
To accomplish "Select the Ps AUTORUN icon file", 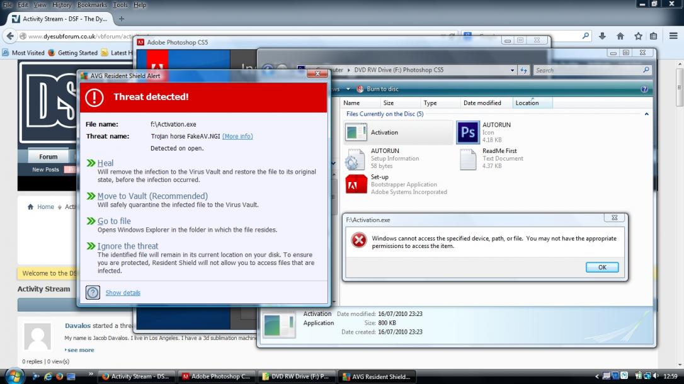I will [467, 132].
